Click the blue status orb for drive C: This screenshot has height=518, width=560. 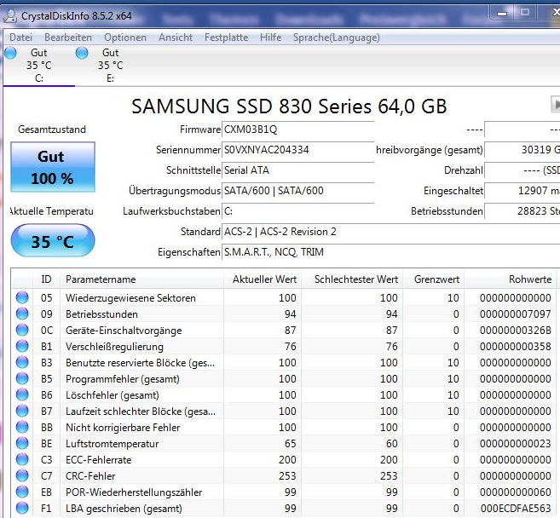tap(11, 53)
